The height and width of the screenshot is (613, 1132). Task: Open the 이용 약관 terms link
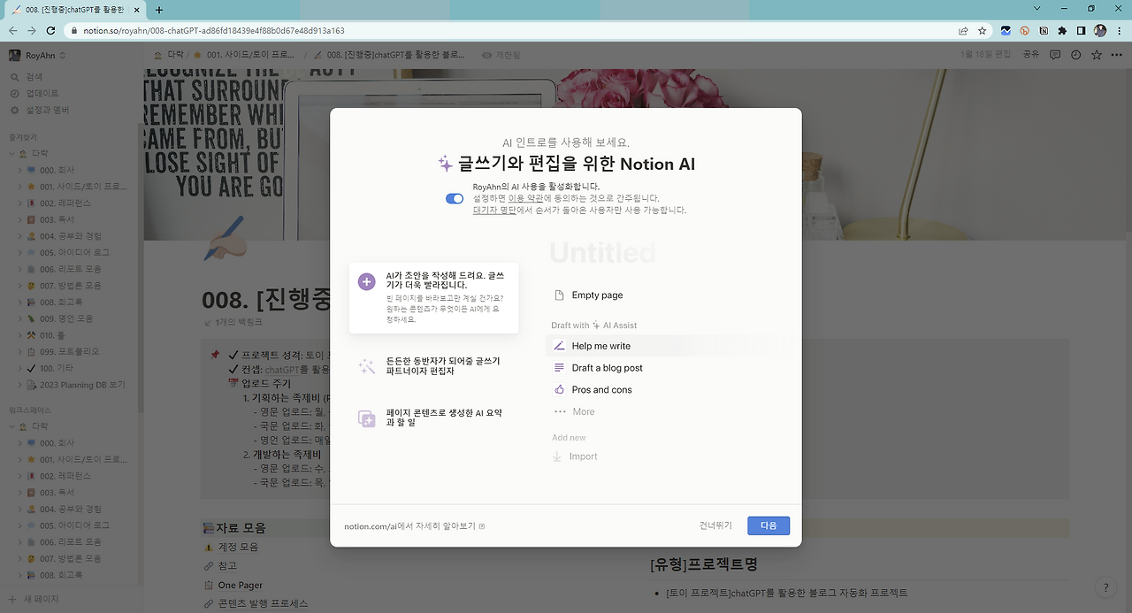point(525,198)
